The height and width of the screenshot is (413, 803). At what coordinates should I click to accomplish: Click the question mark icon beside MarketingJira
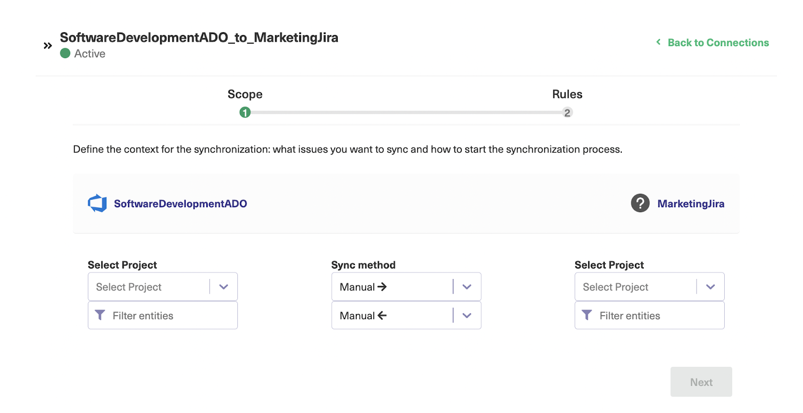(640, 203)
